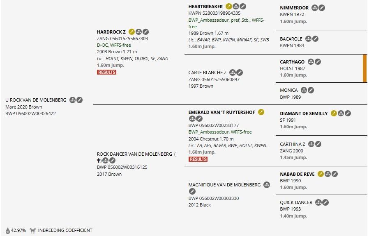The height and width of the screenshot is (236, 369).
Task: Click the edit pencil icon next to HARDROCK Z
Action: (146, 32)
